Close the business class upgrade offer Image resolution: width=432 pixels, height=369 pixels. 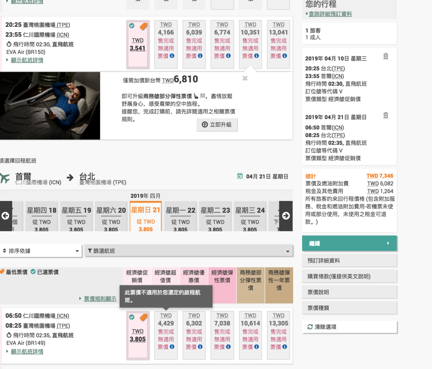tap(245, 78)
